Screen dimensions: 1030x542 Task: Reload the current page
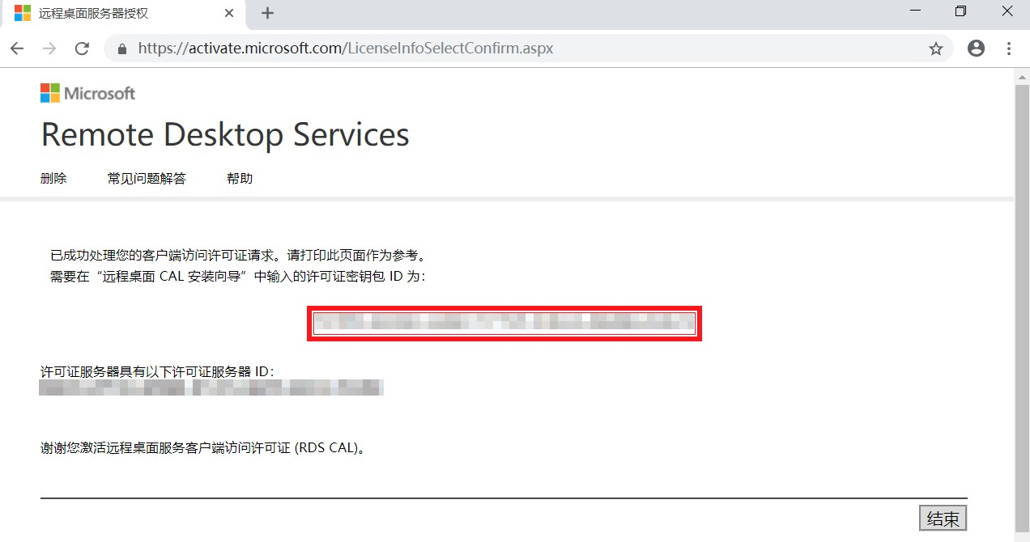point(82,49)
